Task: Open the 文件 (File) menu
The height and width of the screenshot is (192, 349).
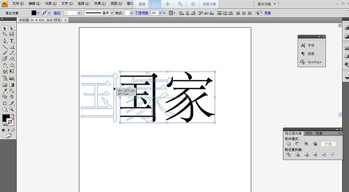Action: click(x=18, y=4)
